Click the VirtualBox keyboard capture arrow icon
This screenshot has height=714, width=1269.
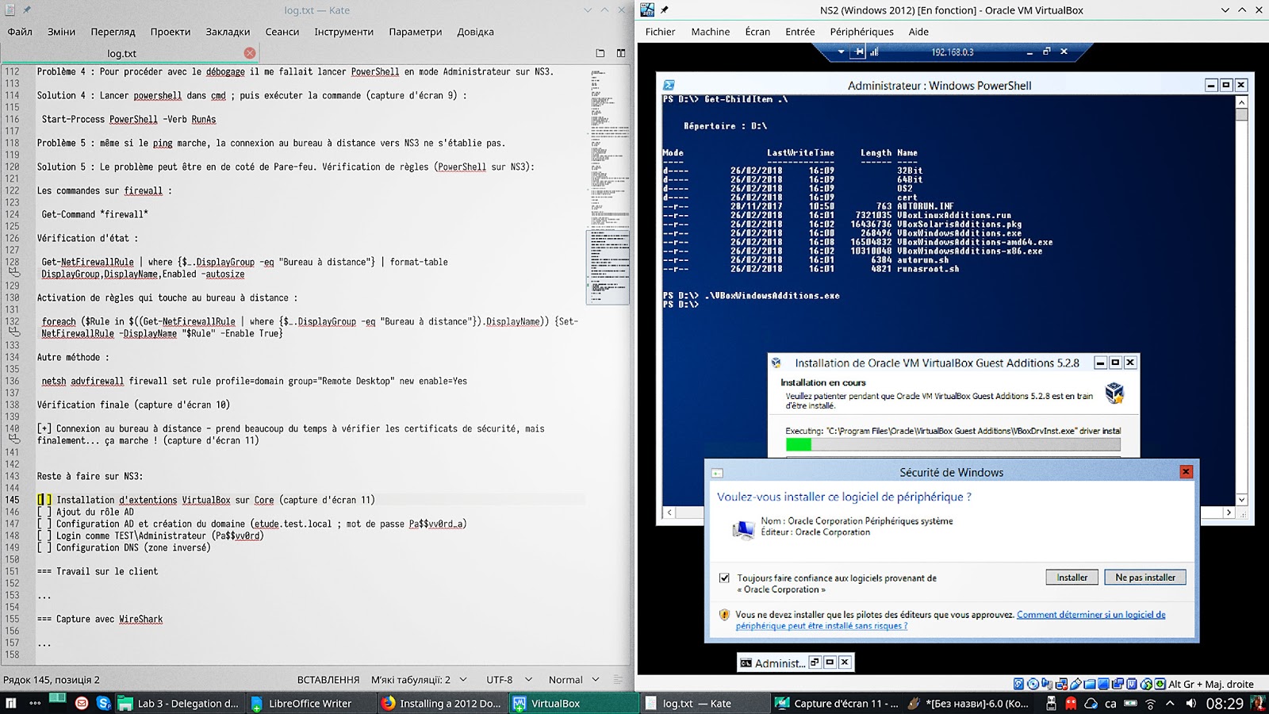[x=1160, y=684]
